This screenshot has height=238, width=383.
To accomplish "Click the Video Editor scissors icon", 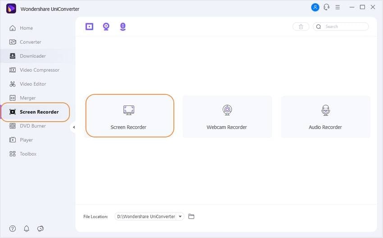I will (x=13, y=84).
